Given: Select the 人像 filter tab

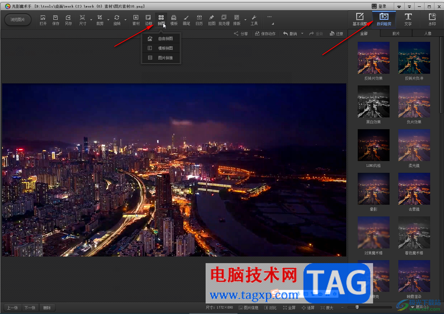Looking at the screenshot, I should point(428,33).
